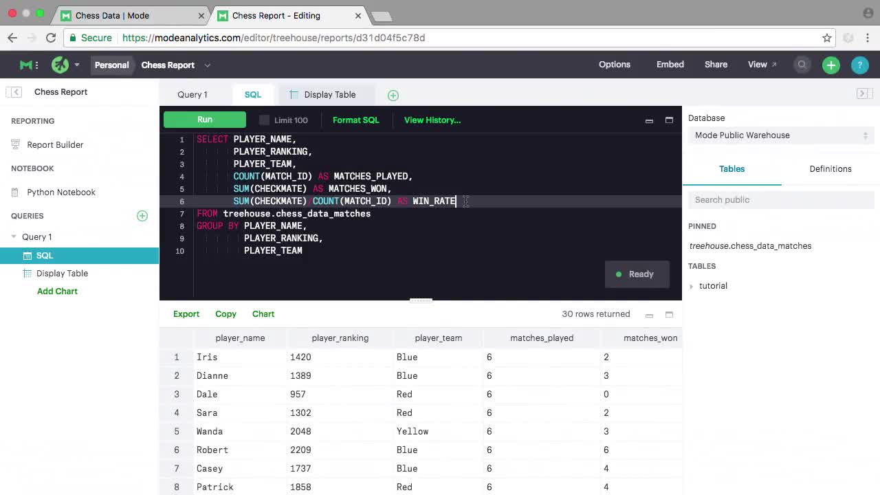Image resolution: width=880 pixels, height=495 pixels.
Task: Click Chart button above results
Action: coord(263,314)
